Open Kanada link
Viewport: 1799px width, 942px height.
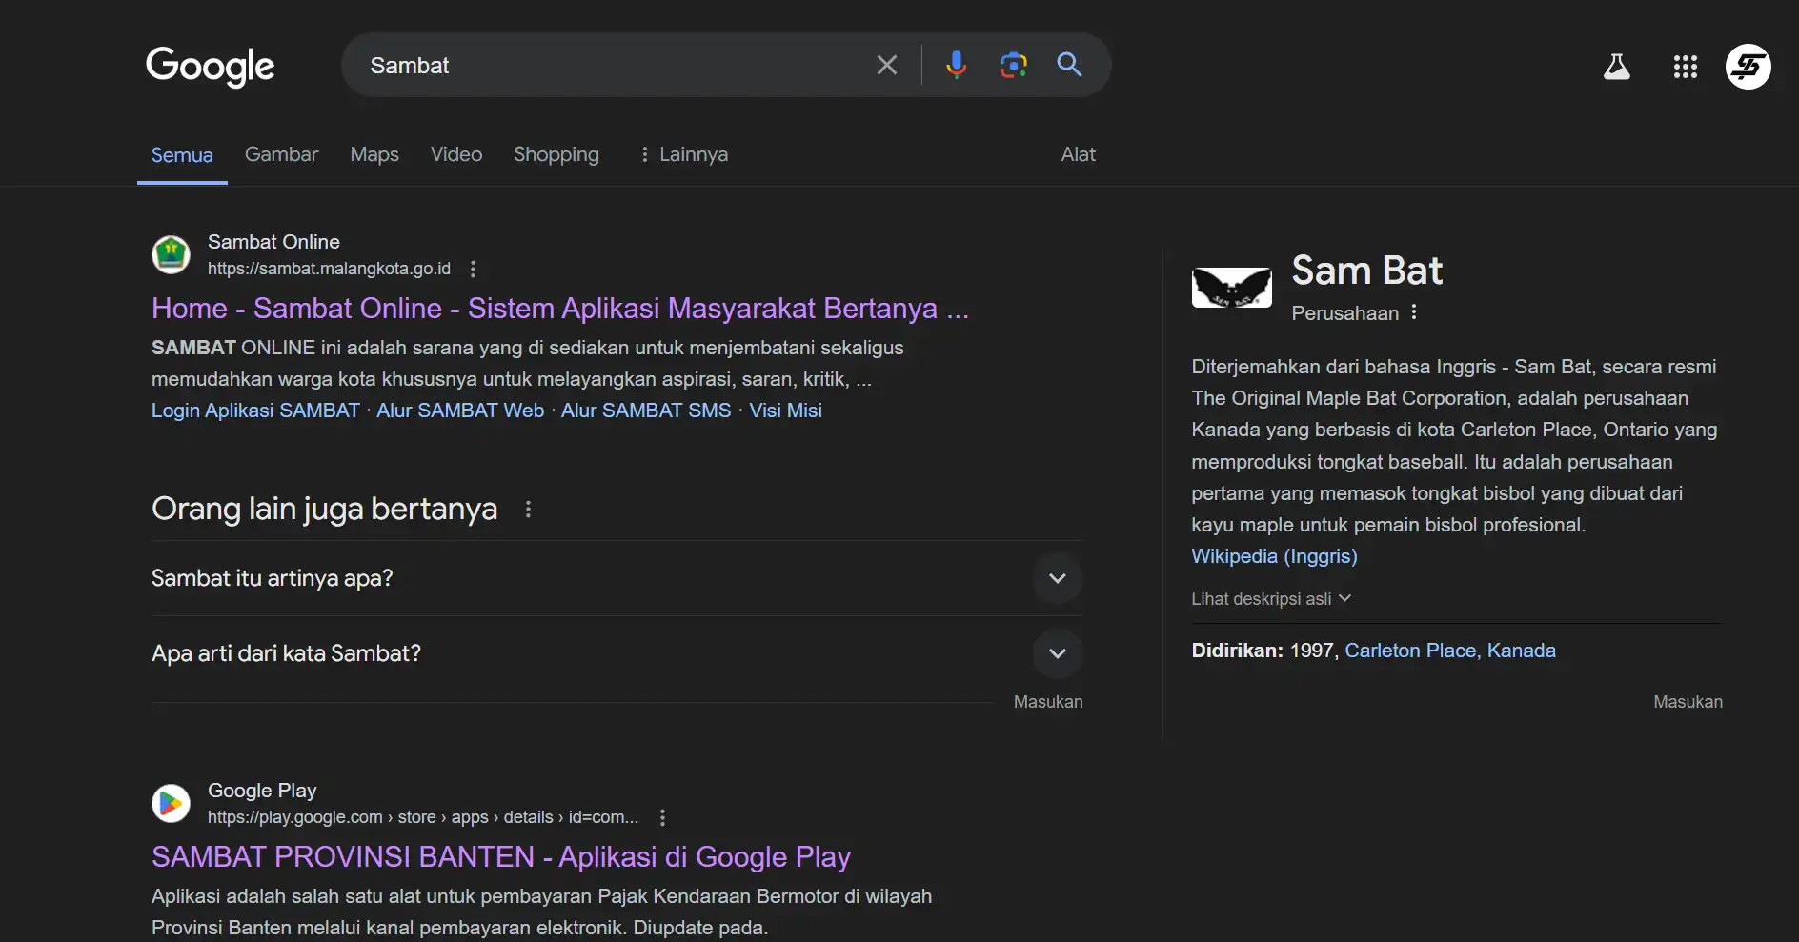(1521, 651)
